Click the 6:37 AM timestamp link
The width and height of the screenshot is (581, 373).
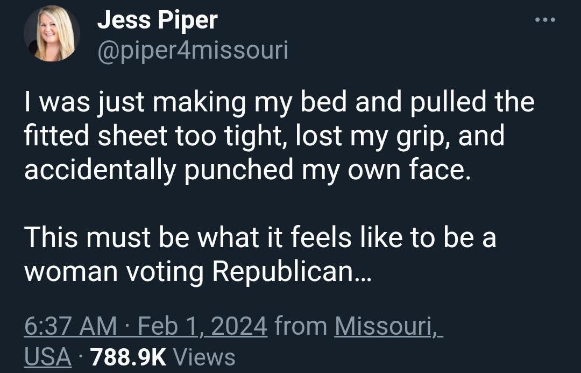(x=70, y=326)
